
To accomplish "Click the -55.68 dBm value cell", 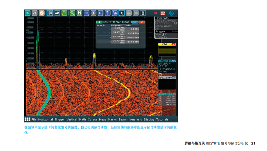I will (132, 41).
